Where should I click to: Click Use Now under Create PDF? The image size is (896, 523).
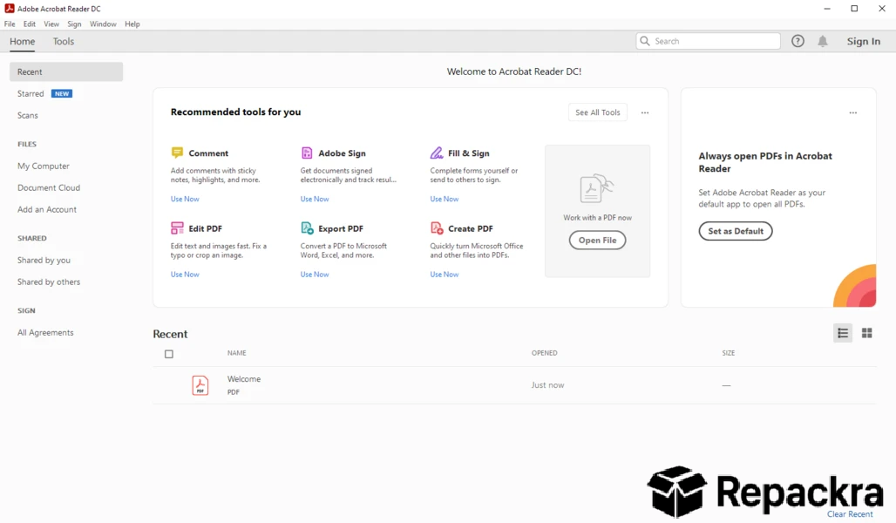pos(445,275)
